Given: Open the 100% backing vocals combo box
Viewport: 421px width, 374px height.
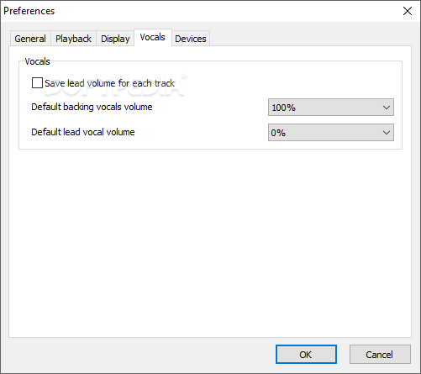Looking at the screenshot, I should (331, 108).
